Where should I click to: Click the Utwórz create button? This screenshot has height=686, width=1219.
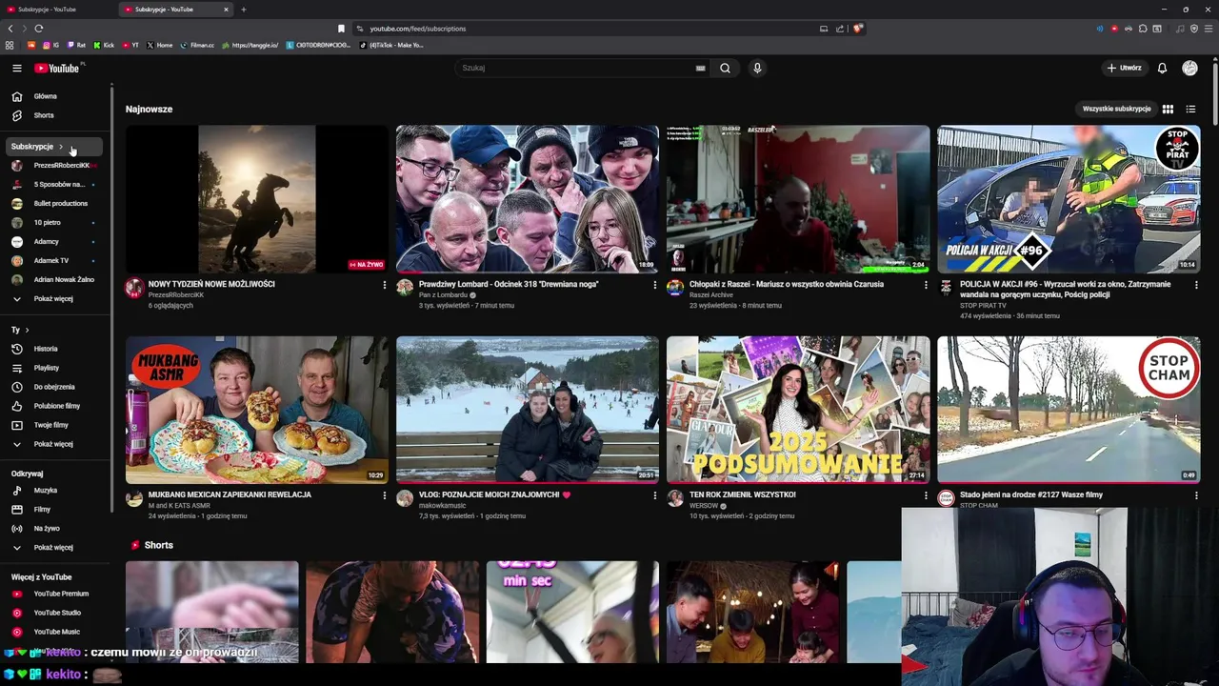pos(1124,68)
